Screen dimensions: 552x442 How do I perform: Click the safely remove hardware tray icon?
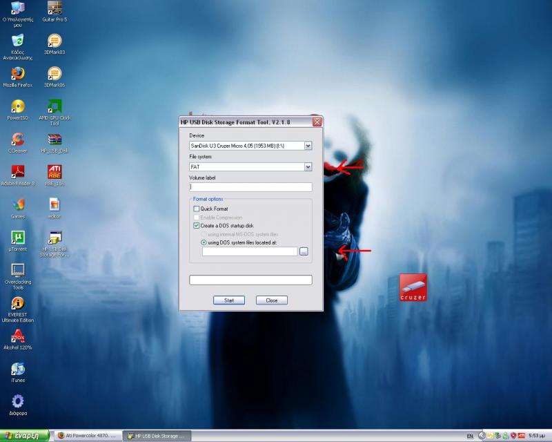tap(497, 436)
